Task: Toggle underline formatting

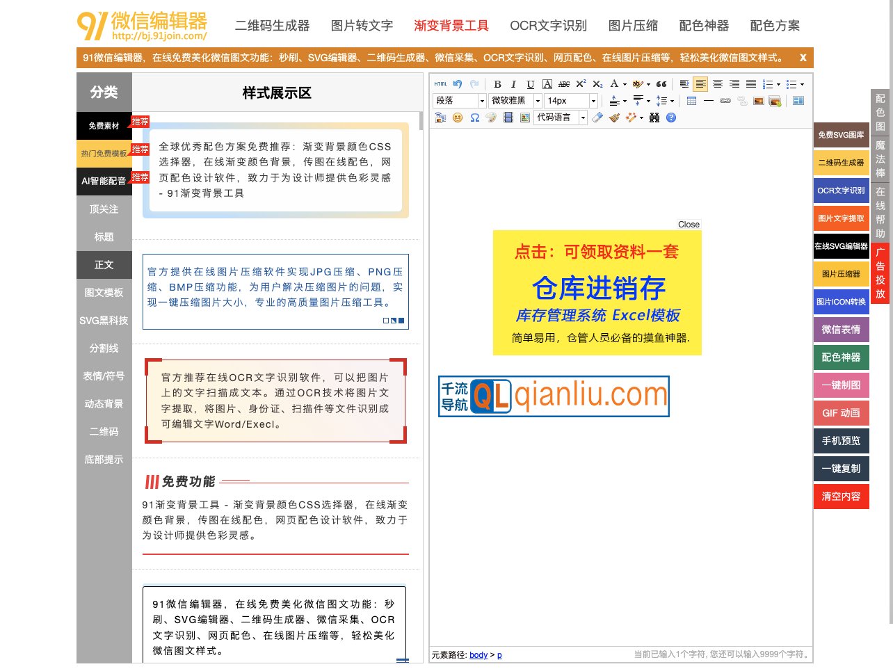Action: [529, 84]
